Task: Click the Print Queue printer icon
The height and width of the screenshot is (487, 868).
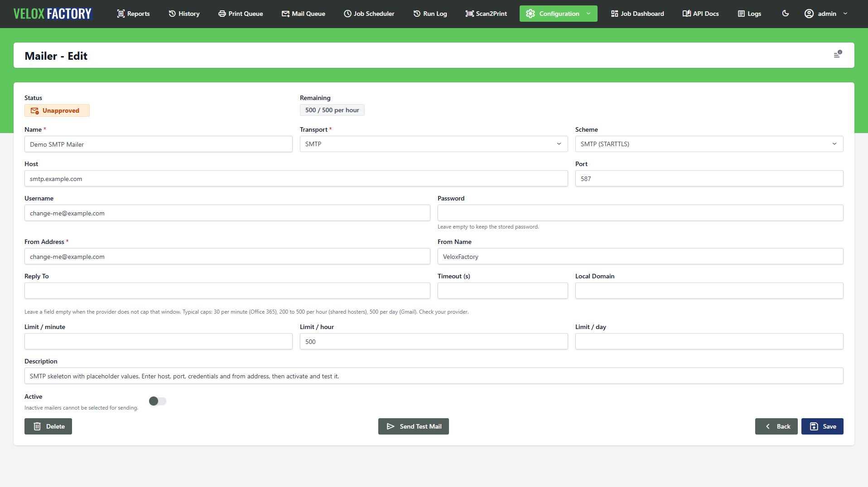Action: (x=222, y=14)
